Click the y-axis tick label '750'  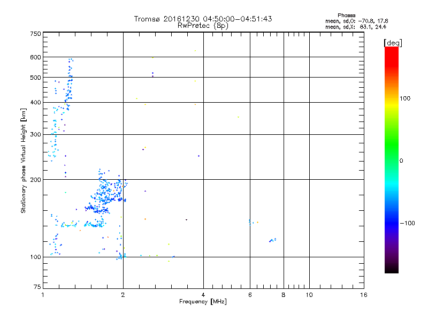35,34
